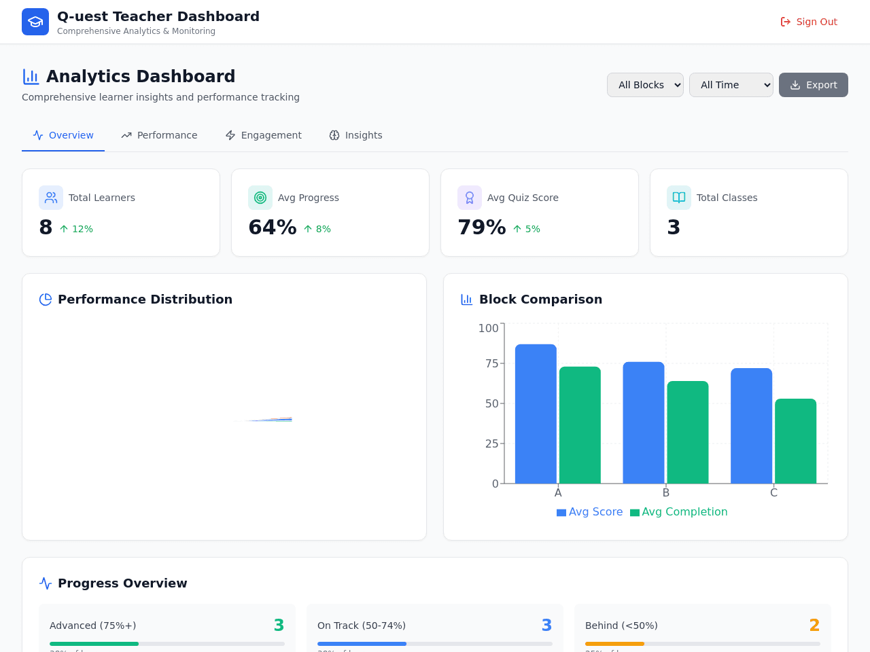Click the Block Comparison heading
The height and width of the screenshot is (652, 870).
(x=540, y=300)
